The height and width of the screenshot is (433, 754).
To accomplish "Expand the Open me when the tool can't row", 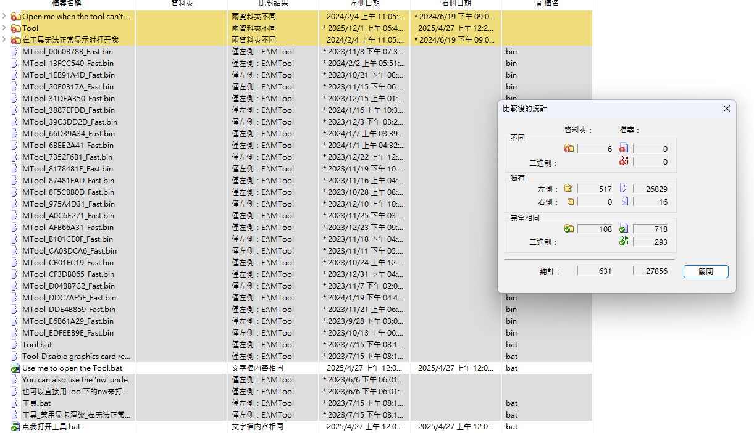I will [x=3, y=16].
